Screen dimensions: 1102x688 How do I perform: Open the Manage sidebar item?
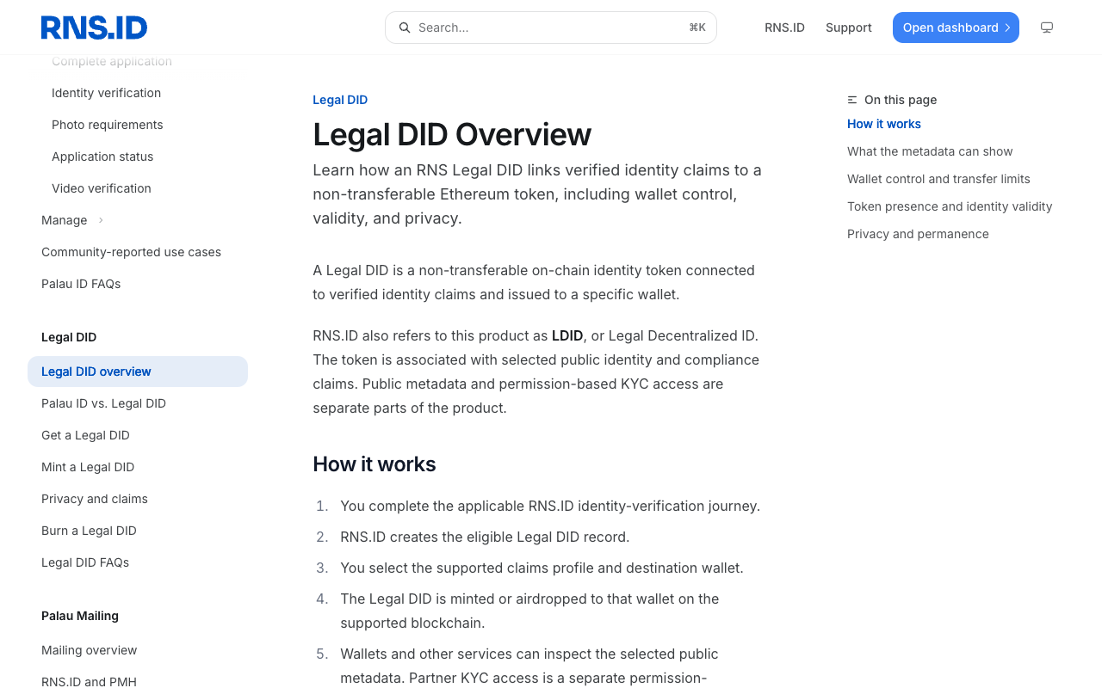65,220
